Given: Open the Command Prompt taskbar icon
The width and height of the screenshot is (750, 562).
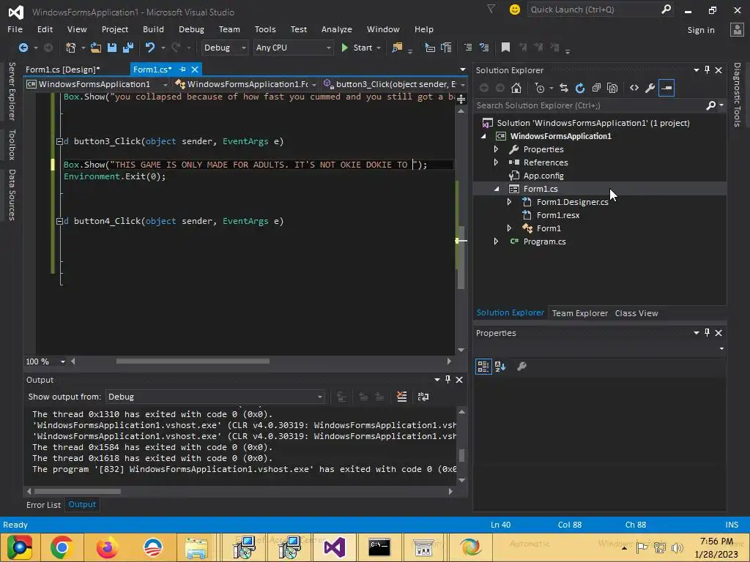Looking at the screenshot, I should (379, 547).
